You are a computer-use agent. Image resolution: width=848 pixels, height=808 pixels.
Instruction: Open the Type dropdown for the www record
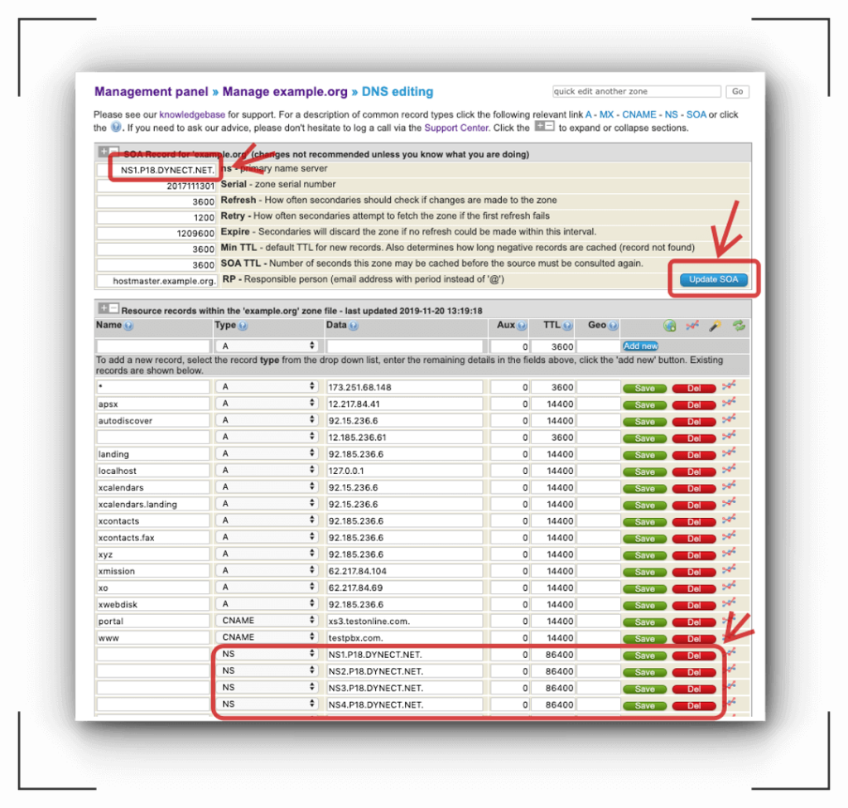[x=267, y=637]
